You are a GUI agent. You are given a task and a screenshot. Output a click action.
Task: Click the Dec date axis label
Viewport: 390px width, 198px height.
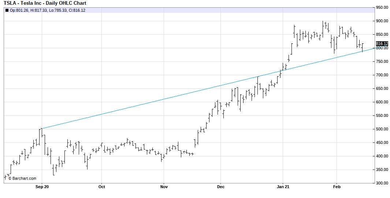(220, 187)
